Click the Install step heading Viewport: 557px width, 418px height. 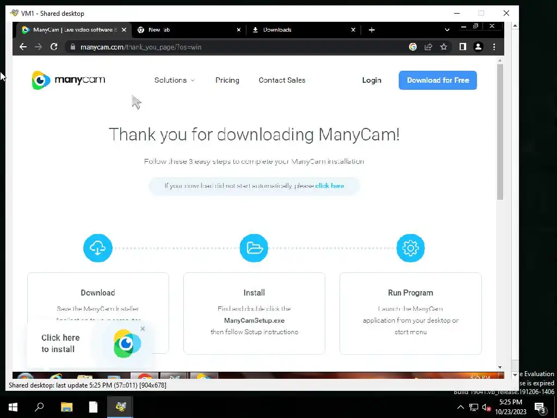(254, 293)
